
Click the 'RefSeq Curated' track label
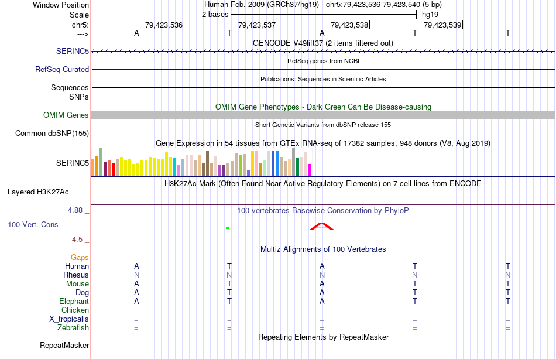click(x=62, y=69)
